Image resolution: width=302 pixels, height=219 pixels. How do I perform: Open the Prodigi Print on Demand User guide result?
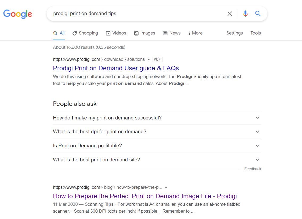point(116,68)
